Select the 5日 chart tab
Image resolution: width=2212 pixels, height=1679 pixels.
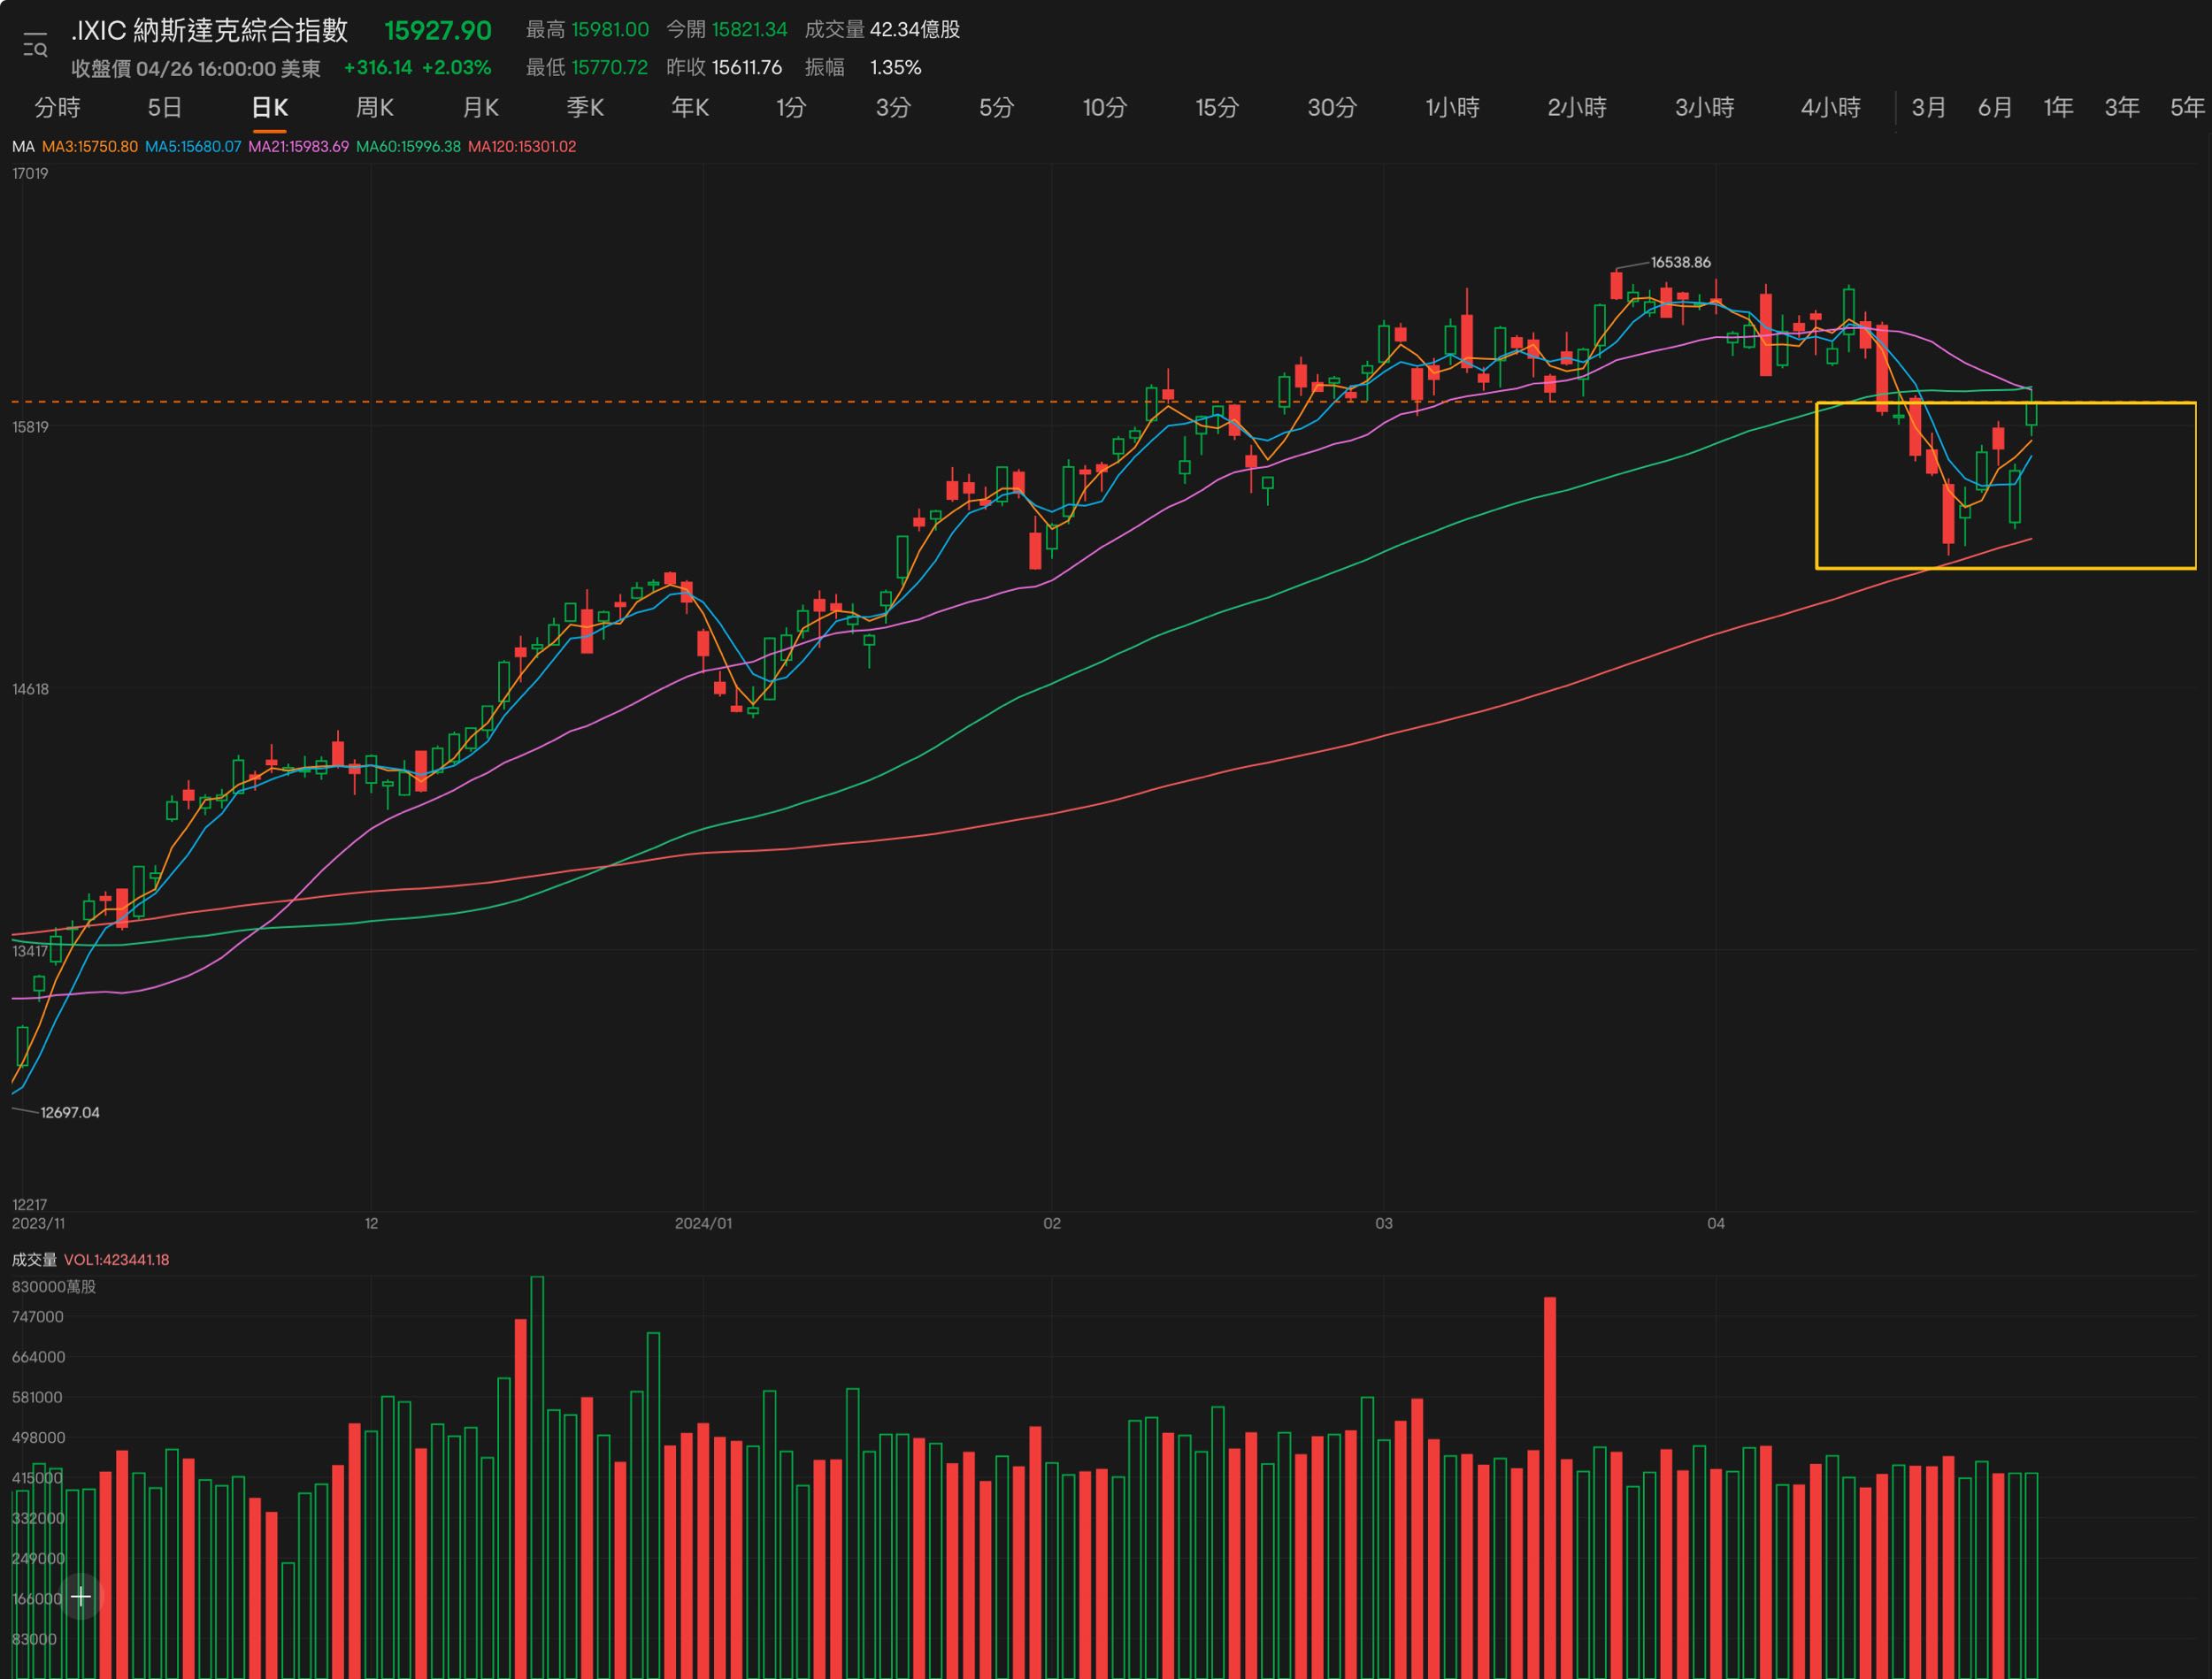pos(165,108)
